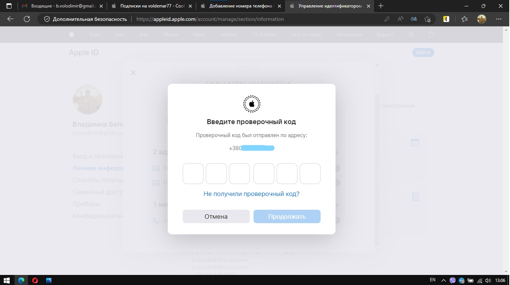Click the Apple logo in site navigation
The height and width of the screenshot is (285, 510).
[x=72, y=34]
